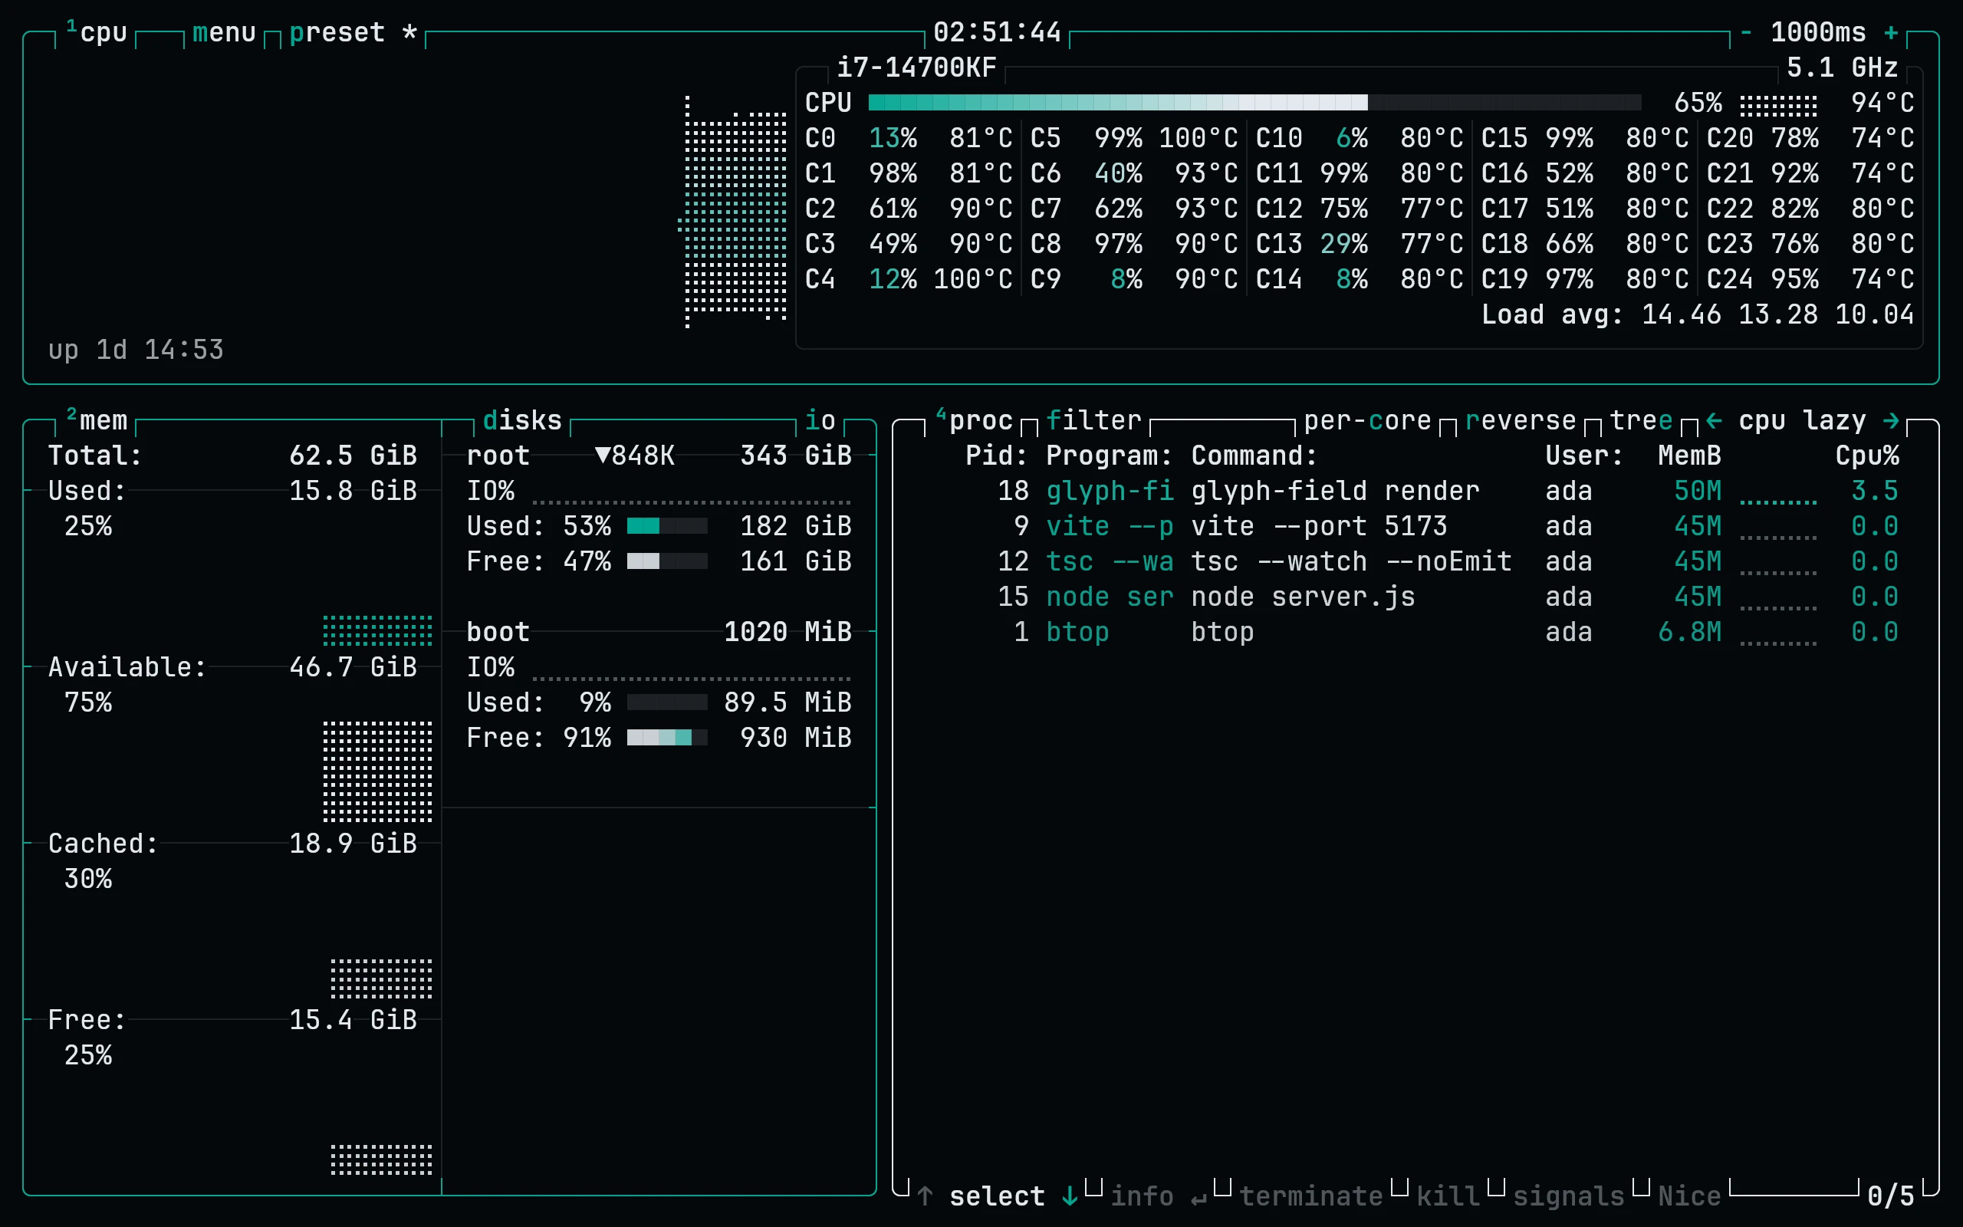The height and width of the screenshot is (1227, 1963).
Task: Click the root disk 848K download indicator
Action: pos(635,456)
